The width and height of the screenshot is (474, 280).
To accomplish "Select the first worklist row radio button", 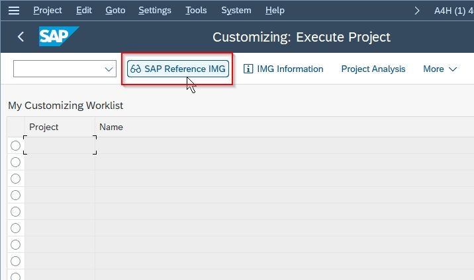I will click(x=15, y=145).
